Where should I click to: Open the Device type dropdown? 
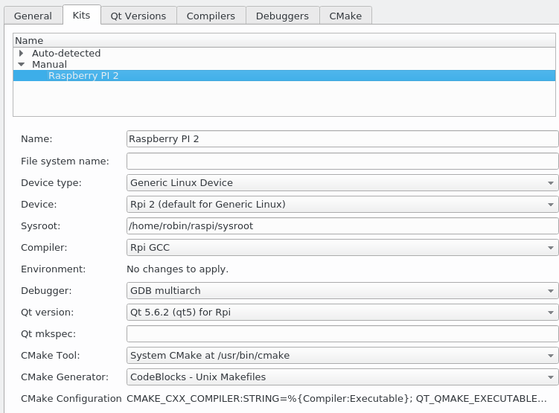coord(342,182)
